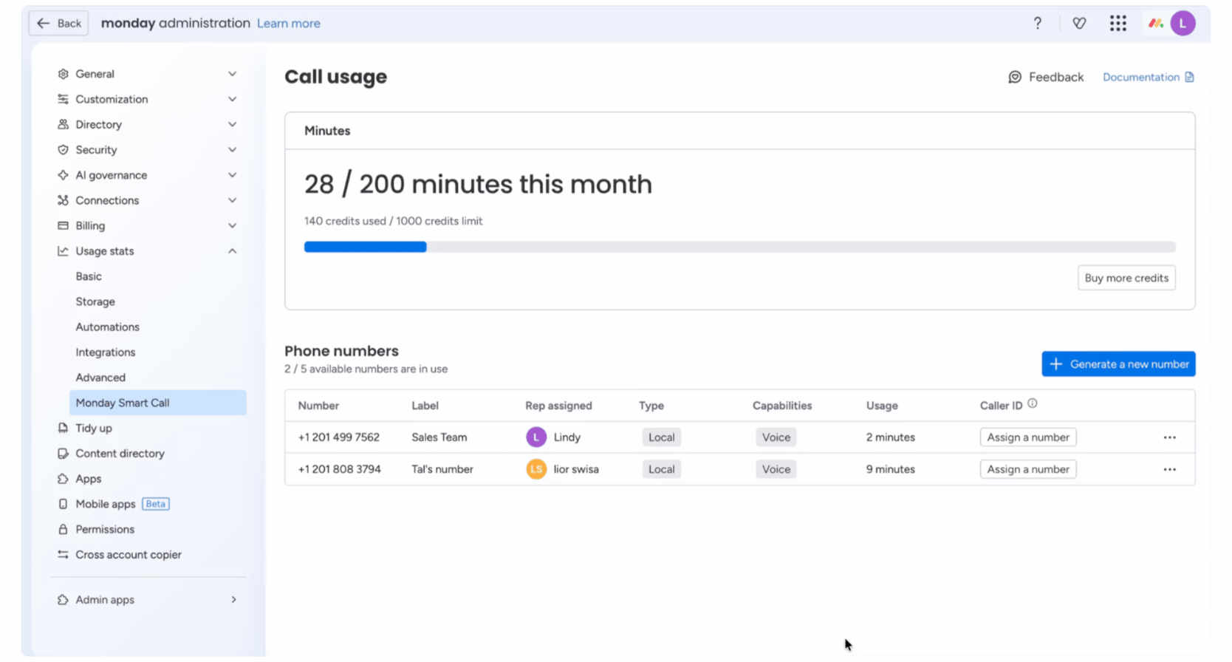Select Automations under Usage stats
The width and height of the screenshot is (1232, 662).
click(x=107, y=327)
